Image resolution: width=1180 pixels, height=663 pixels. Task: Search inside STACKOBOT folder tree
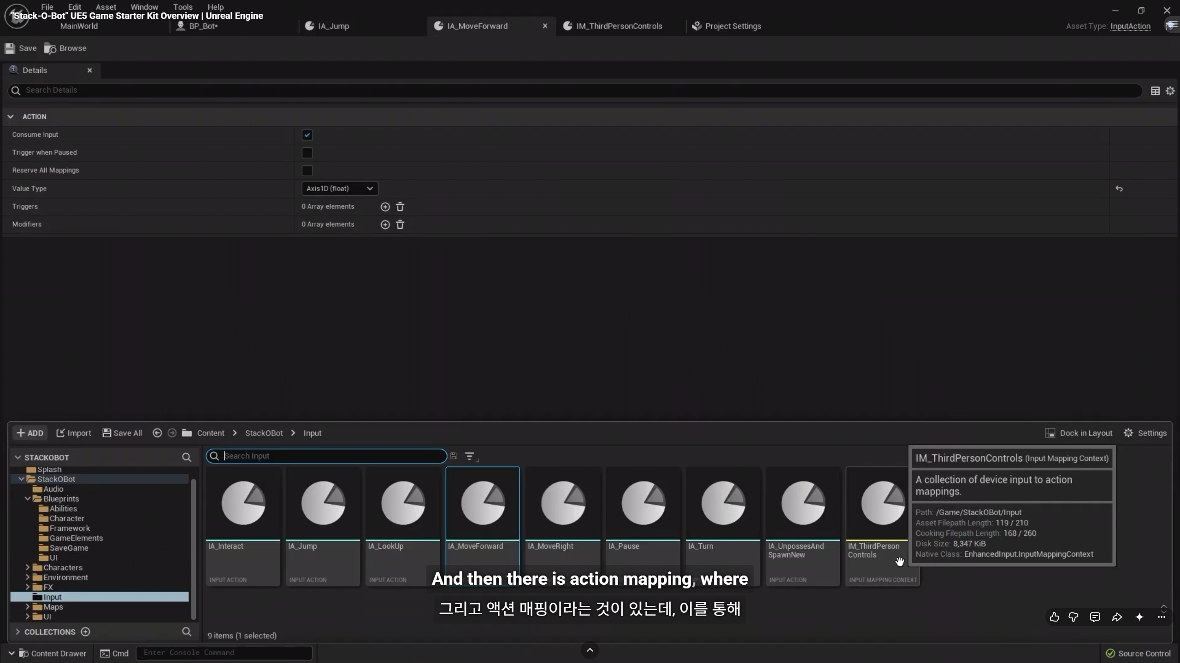click(x=186, y=457)
